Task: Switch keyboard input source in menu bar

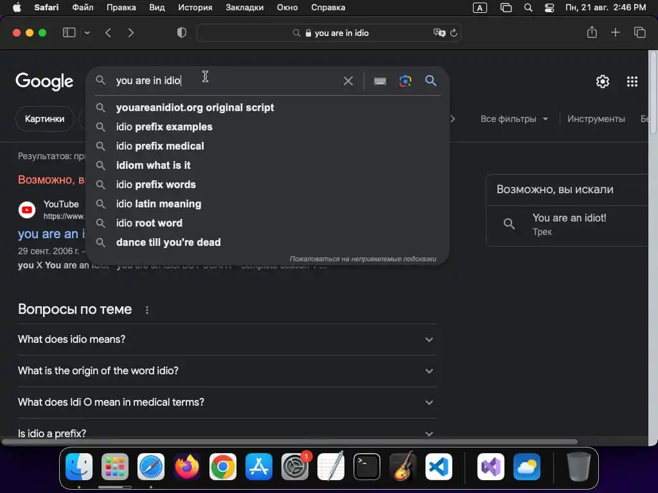Action: pos(479,8)
